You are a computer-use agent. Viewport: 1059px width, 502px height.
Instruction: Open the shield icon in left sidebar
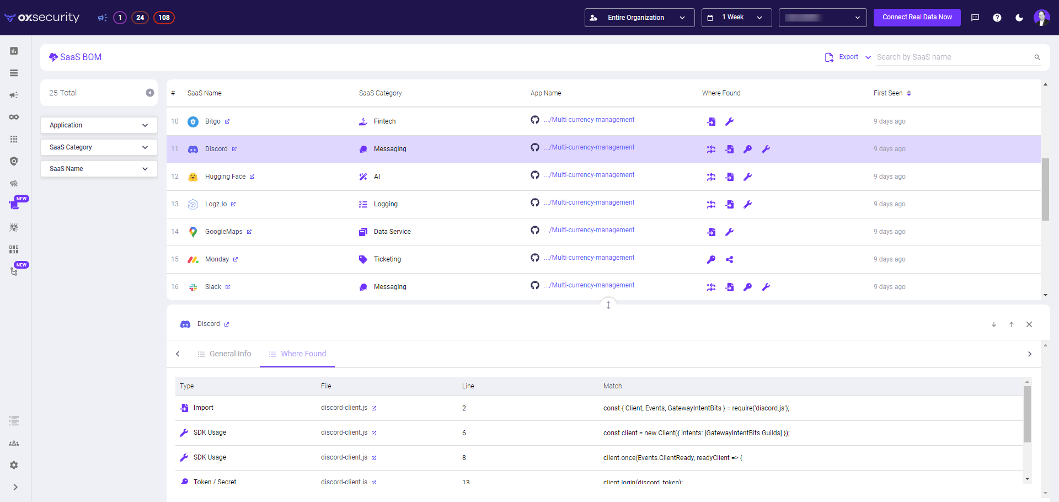click(x=14, y=161)
